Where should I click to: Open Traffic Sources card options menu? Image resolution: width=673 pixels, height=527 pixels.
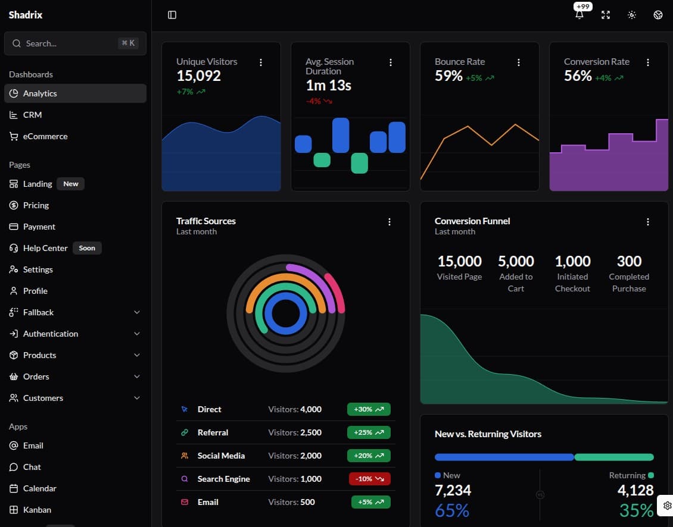(390, 222)
